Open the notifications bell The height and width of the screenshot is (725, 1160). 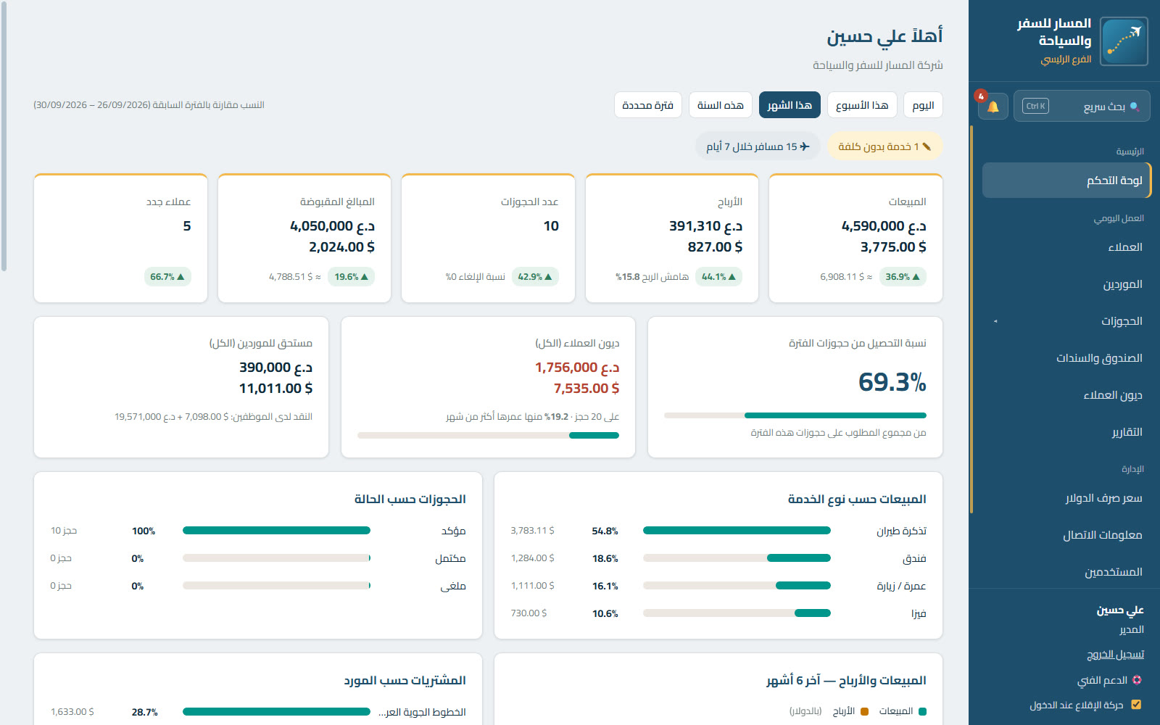click(993, 107)
